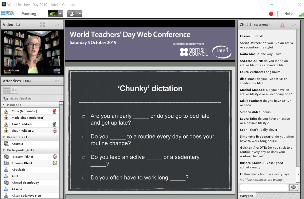Tick the early bird question checkbox
Viewport: 304px width, 199px height.
(84, 116)
